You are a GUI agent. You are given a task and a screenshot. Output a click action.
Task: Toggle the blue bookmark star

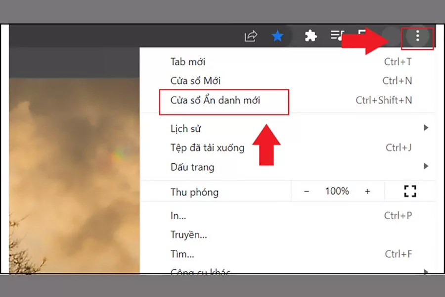tap(277, 36)
